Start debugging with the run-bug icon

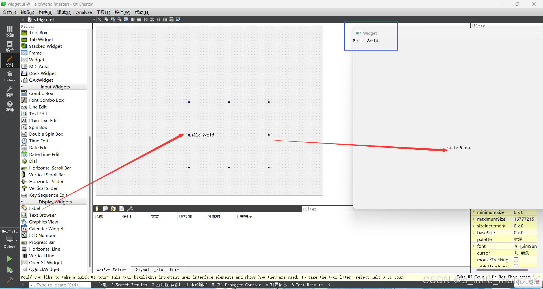tap(10, 270)
